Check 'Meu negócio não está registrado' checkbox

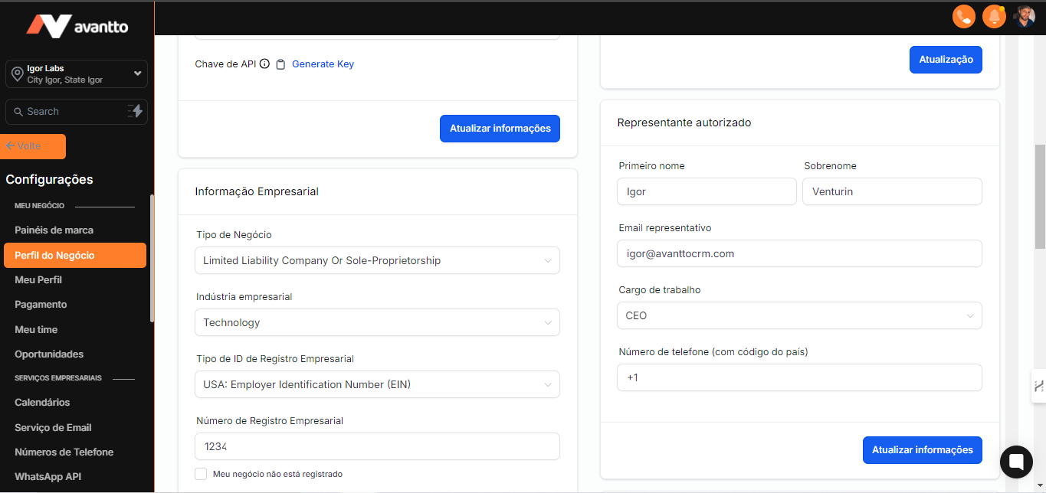[x=201, y=474]
